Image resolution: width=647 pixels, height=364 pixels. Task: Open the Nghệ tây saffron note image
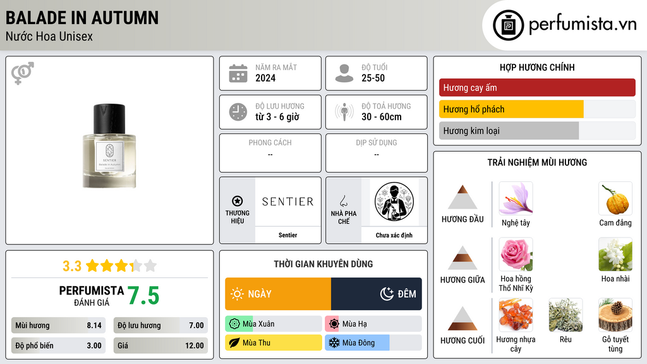(x=516, y=198)
